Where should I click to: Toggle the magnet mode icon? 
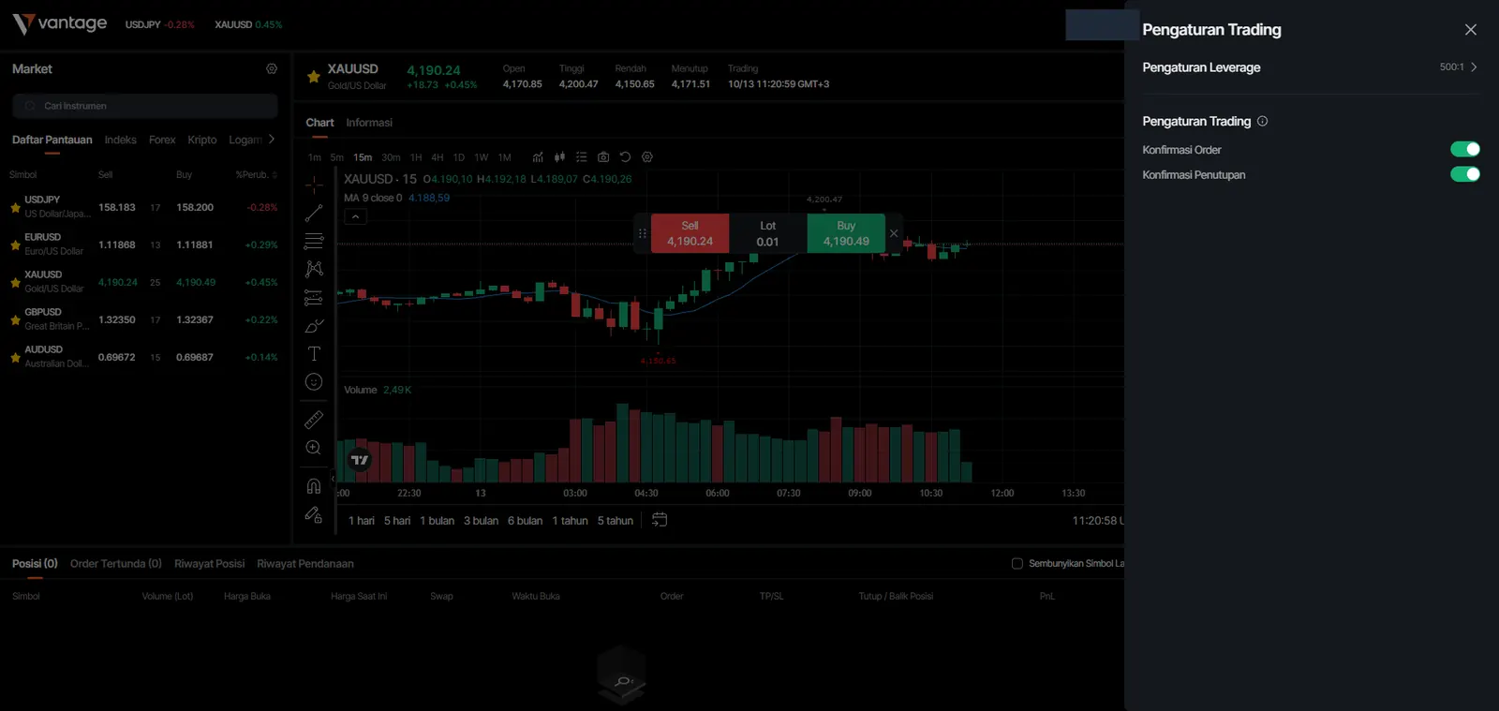314,486
